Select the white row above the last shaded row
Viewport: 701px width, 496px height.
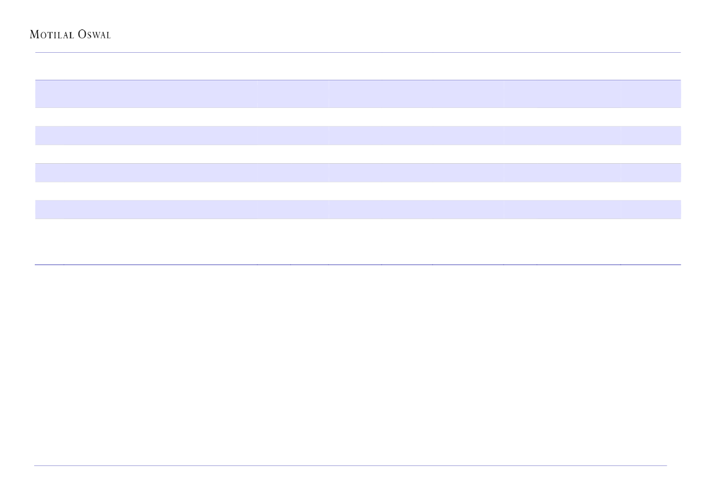pyautogui.click(x=357, y=191)
